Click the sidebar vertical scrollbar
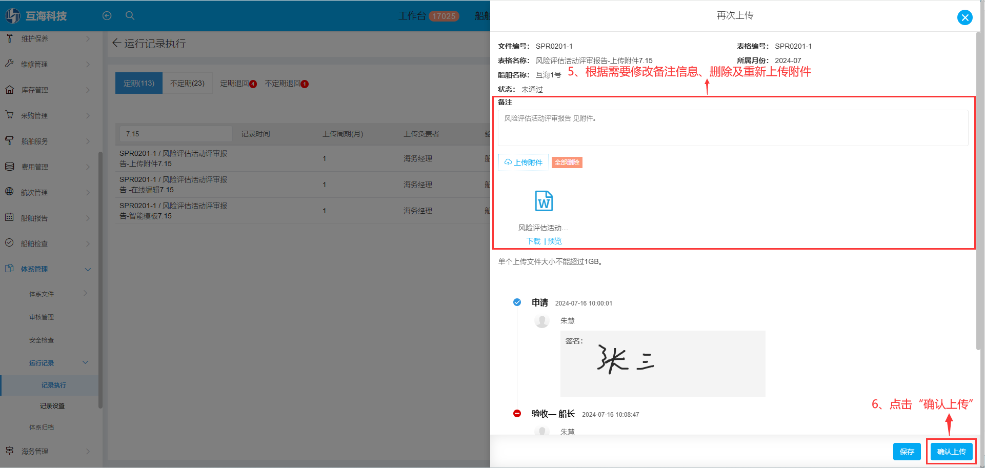Viewport: 985px width, 468px height. tap(100, 279)
